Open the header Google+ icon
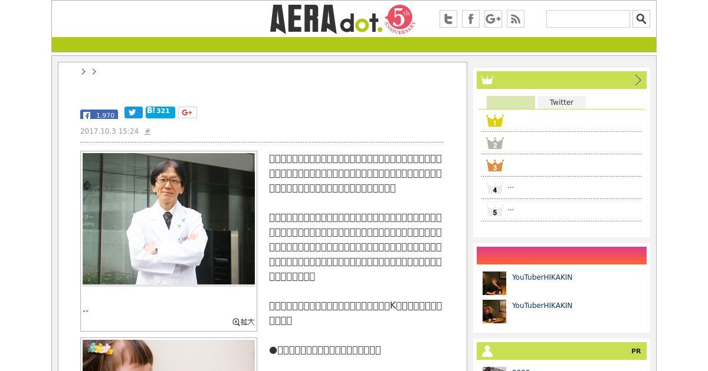Image resolution: width=708 pixels, height=371 pixels. point(493,19)
